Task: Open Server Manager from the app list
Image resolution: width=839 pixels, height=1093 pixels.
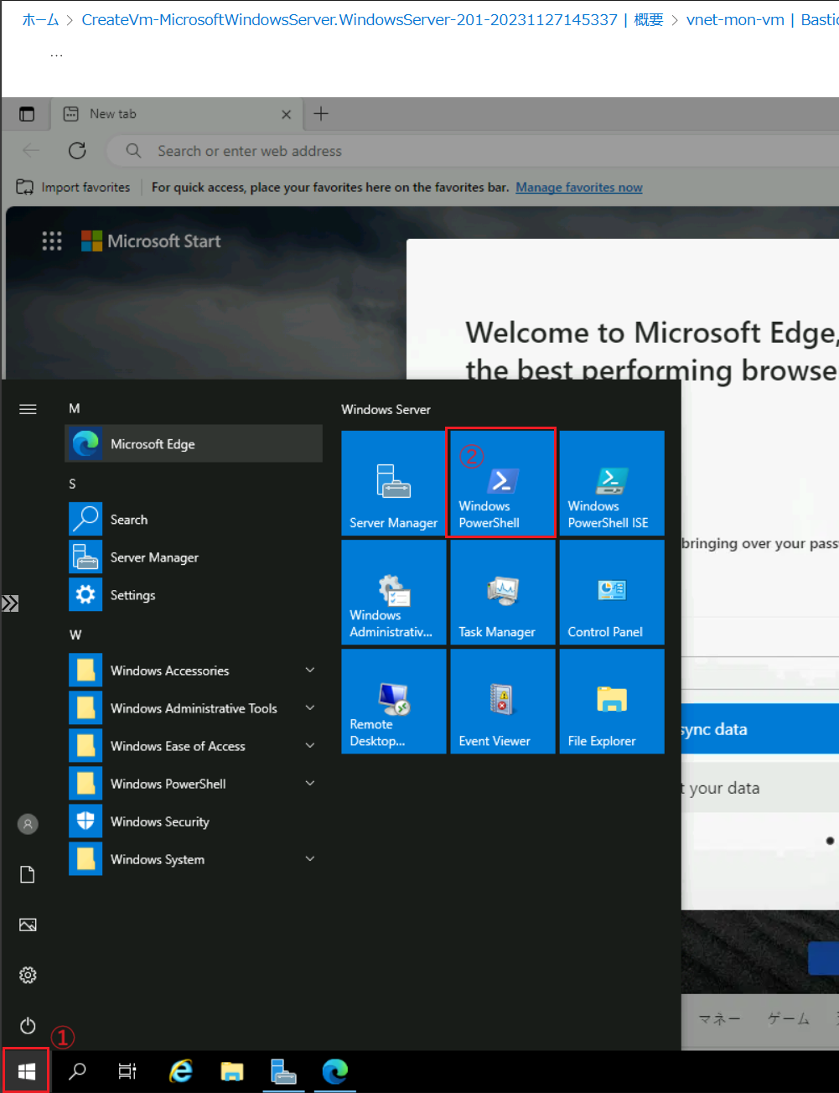Action: click(x=194, y=557)
